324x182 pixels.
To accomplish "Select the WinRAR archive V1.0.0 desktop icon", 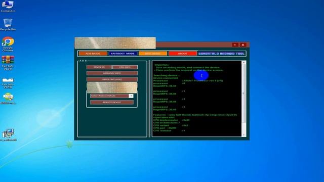I will (8, 63).
